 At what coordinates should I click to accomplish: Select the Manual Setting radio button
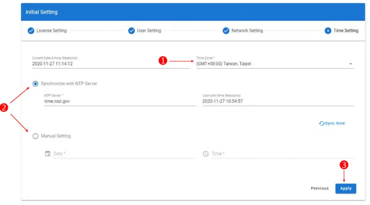click(35, 136)
